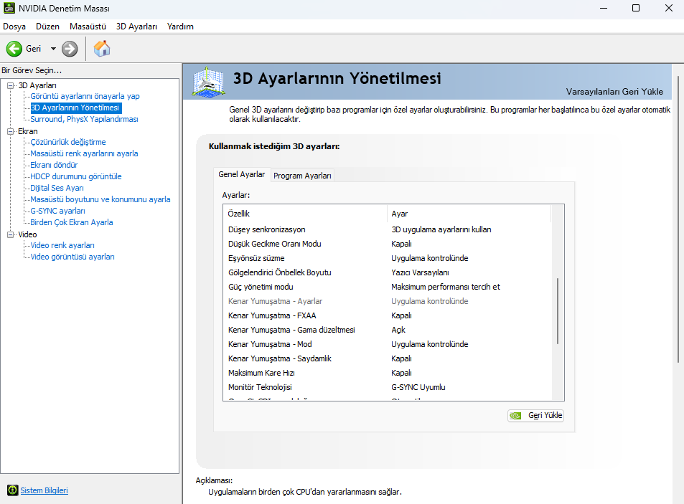Select Kenar Yumuşatma - FXAA row

coord(387,315)
